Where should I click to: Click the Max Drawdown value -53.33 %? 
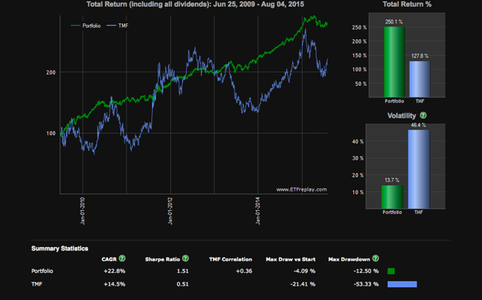366,284
